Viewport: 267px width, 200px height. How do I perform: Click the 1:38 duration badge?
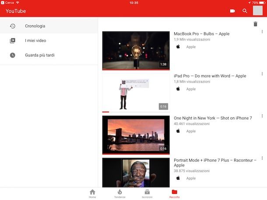[163, 64]
